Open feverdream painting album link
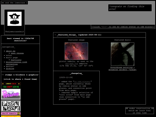The image size is (156, 117). [x=122, y=68]
